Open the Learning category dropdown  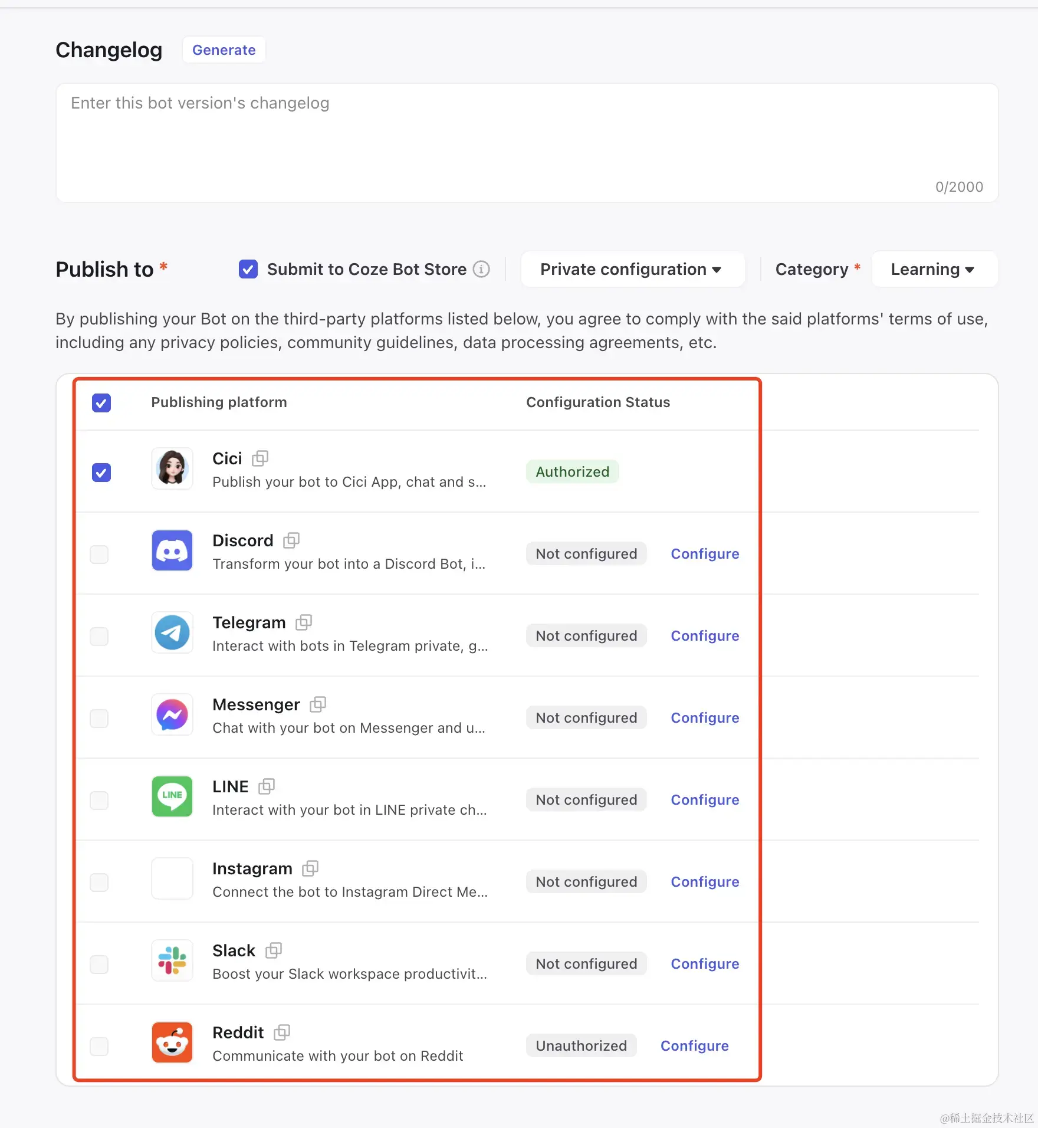coord(934,270)
